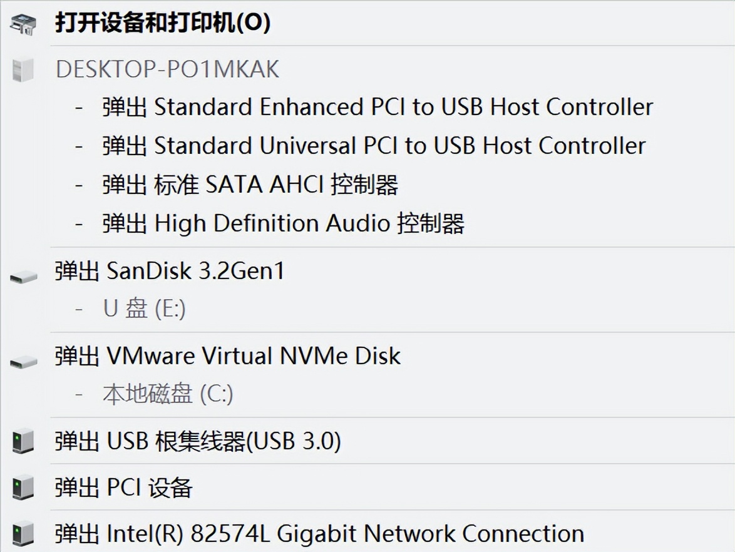Eject Standard Universal PCI to USB Host Controller
Image resolution: width=735 pixels, height=552 pixels.
pos(374,146)
